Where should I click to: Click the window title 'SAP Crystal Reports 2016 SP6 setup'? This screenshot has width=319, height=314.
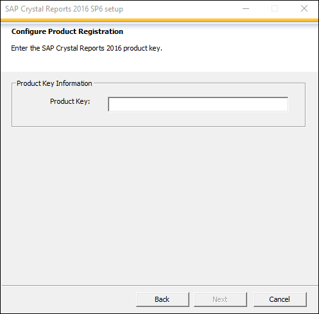[64, 9]
